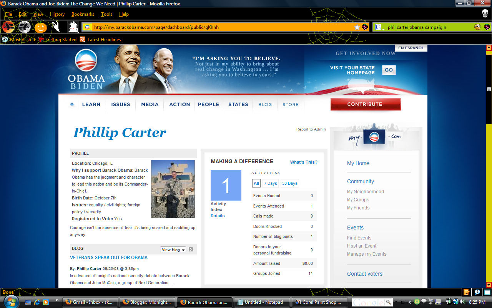Open the History menu
The image size is (492, 308).
coord(57,14)
